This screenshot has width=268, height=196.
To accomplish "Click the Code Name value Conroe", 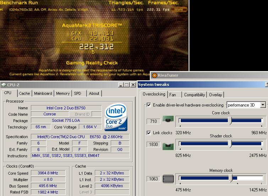I will point(50,114).
